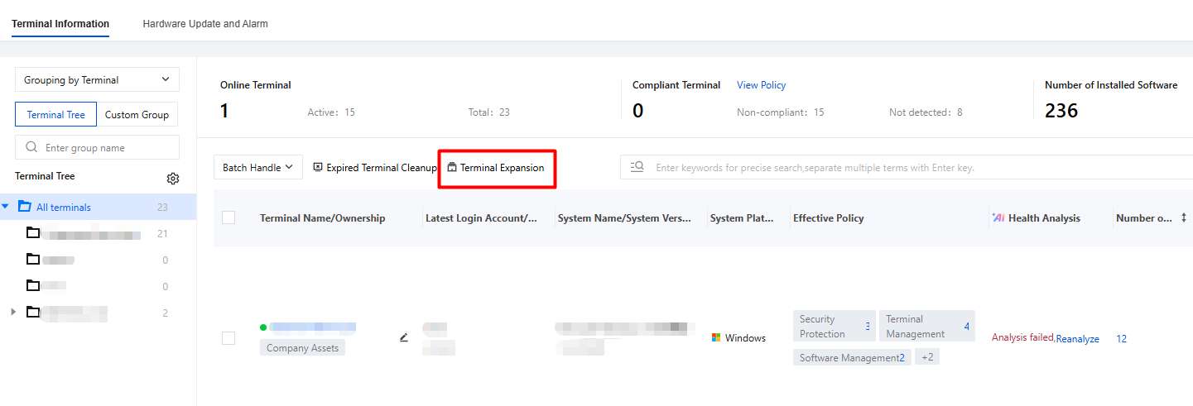Image resolution: width=1193 pixels, height=406 pixels.
Task: Collapse the All terminals tree node
Action: [x=6, y=207]
